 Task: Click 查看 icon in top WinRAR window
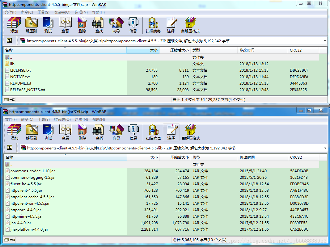pos(65,25)
